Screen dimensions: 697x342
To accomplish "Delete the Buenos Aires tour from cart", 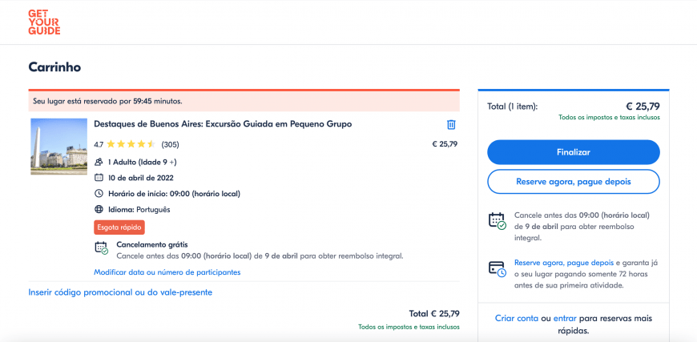I will pyautogui.click(x=451, y=125).
